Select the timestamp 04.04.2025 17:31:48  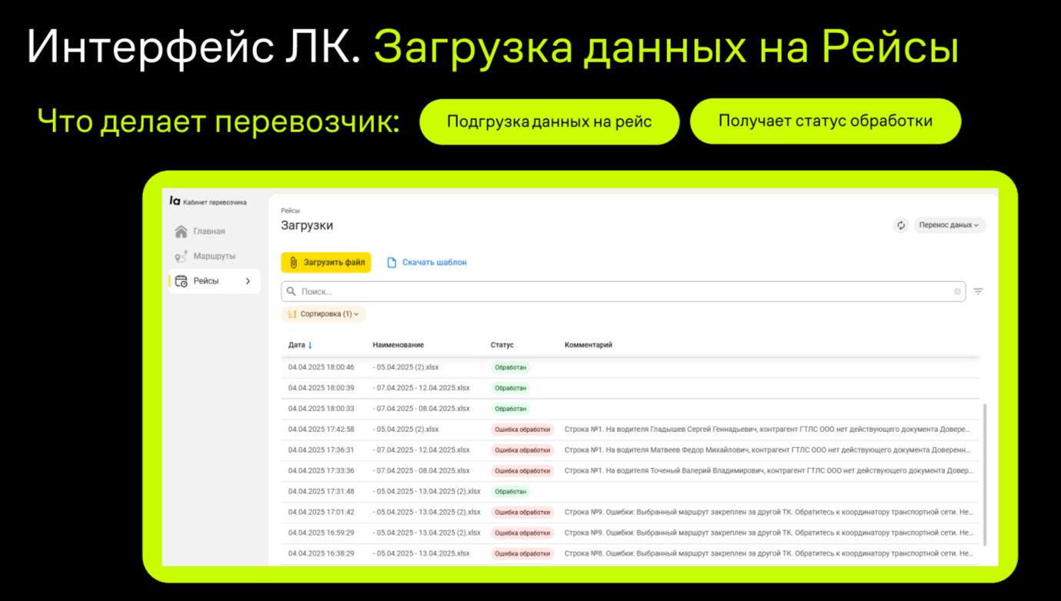[321, 492]
